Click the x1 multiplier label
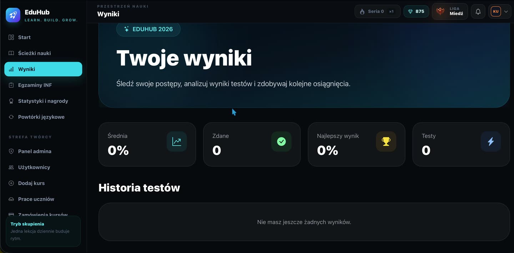 [x=391, y=11]
